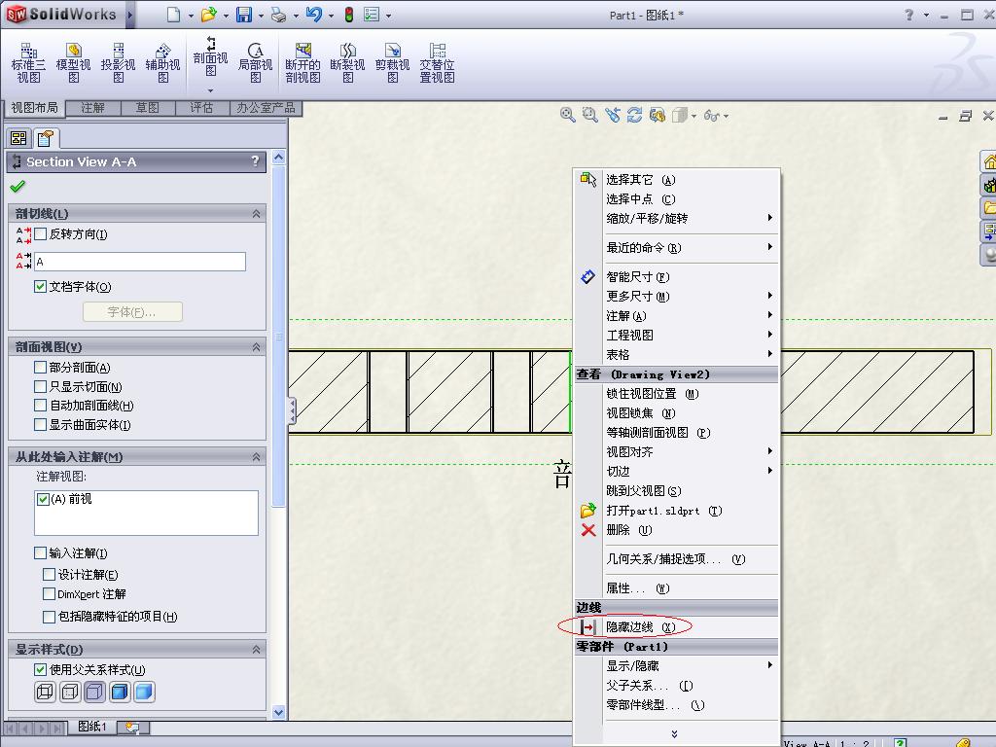
Task: Click the property panel scroll up arrow
Action: coord(278,157)
